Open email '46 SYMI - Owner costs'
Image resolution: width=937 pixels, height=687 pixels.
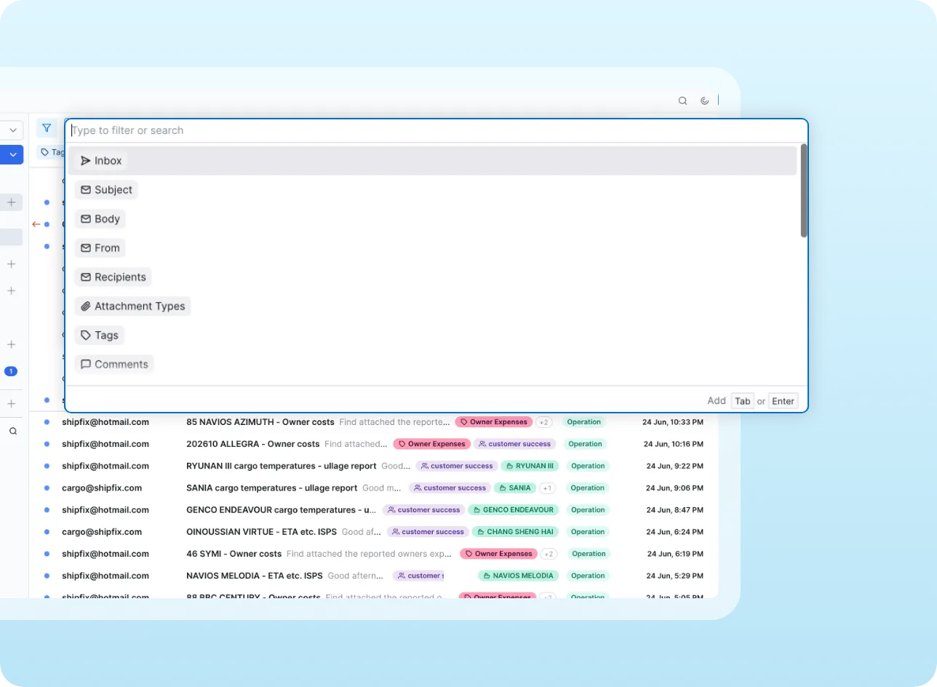pos(234,554)
